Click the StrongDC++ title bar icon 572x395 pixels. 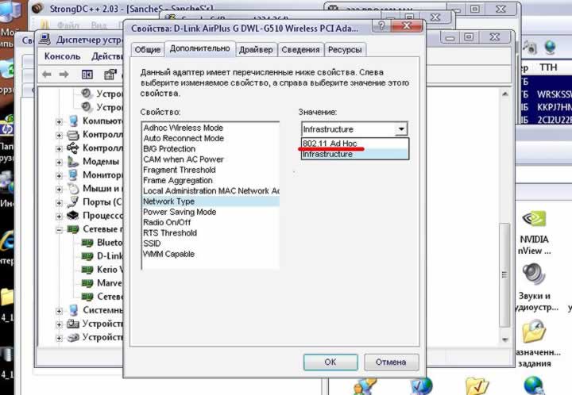pos(37,8)
